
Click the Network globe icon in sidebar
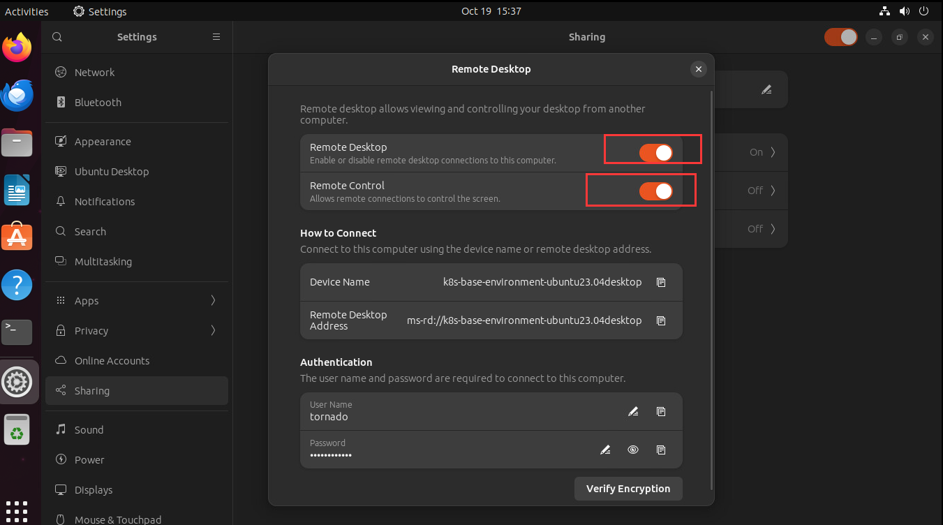pyautogui.click(x=61, y=73)
